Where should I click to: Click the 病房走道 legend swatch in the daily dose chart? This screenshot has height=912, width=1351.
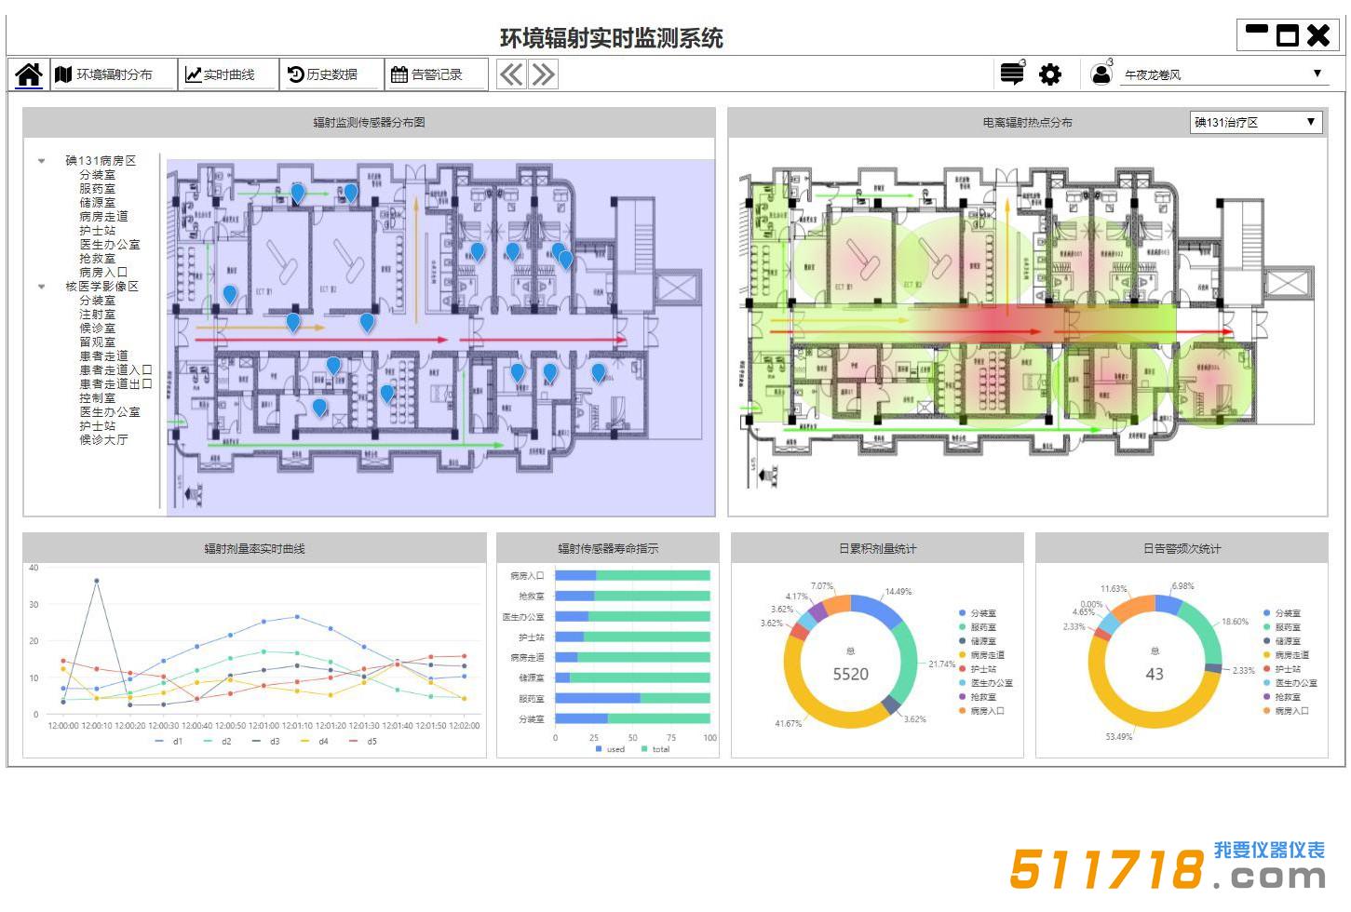pyautogui.click(x=962, y=655)
